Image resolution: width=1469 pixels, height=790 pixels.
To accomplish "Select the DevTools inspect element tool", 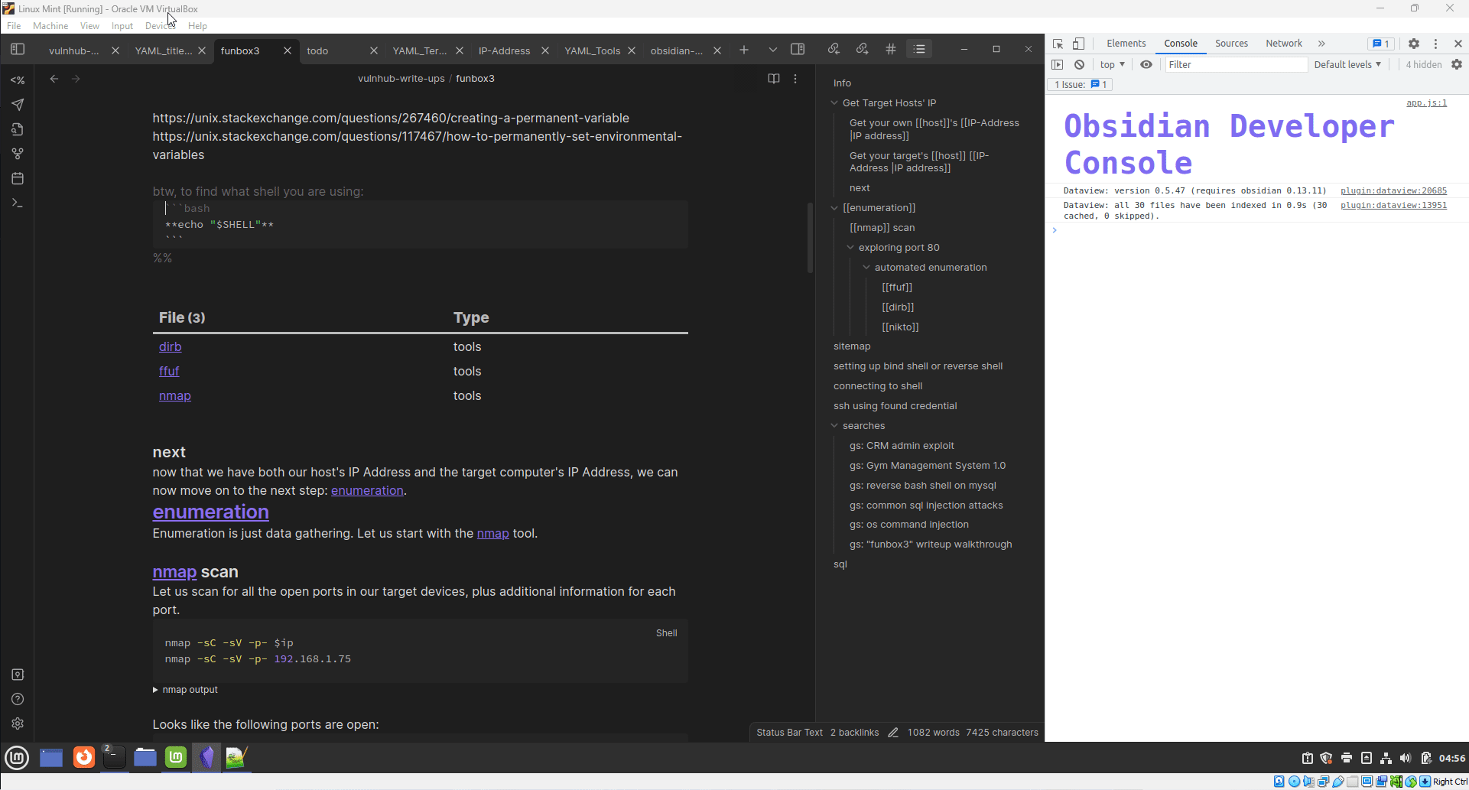I will click(1058, 44).
